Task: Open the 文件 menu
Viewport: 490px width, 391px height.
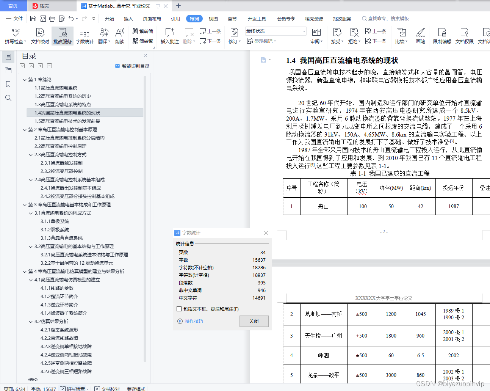Action: [x=14, y=19]
